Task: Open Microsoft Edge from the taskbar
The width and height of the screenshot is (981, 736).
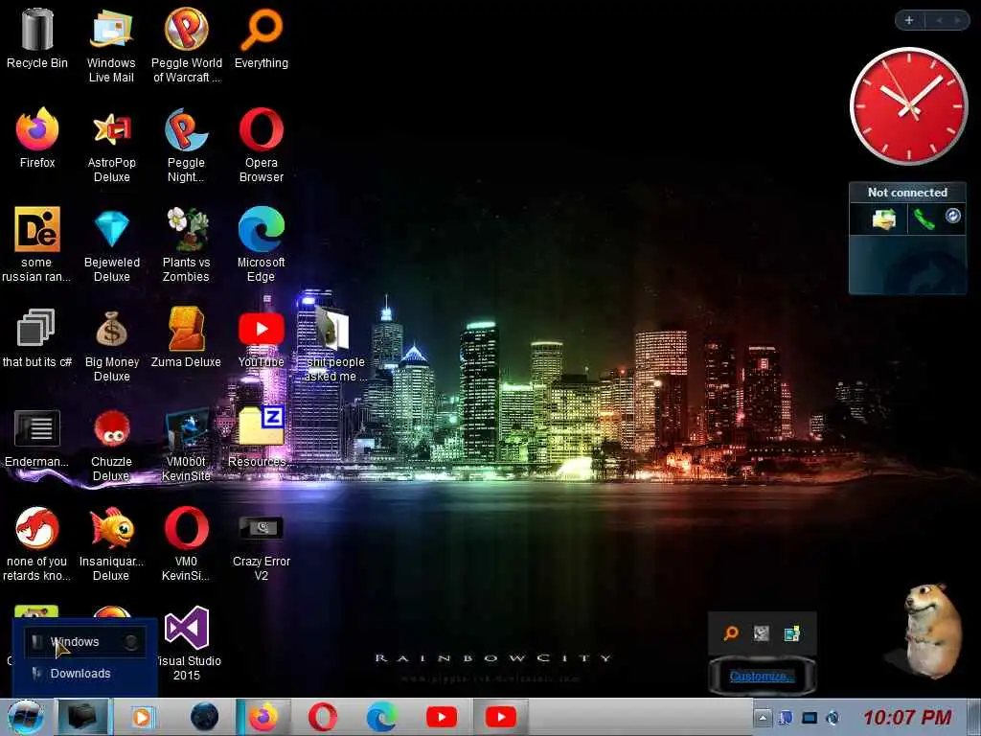Action: pyautogui.click(x=381, y=717)
